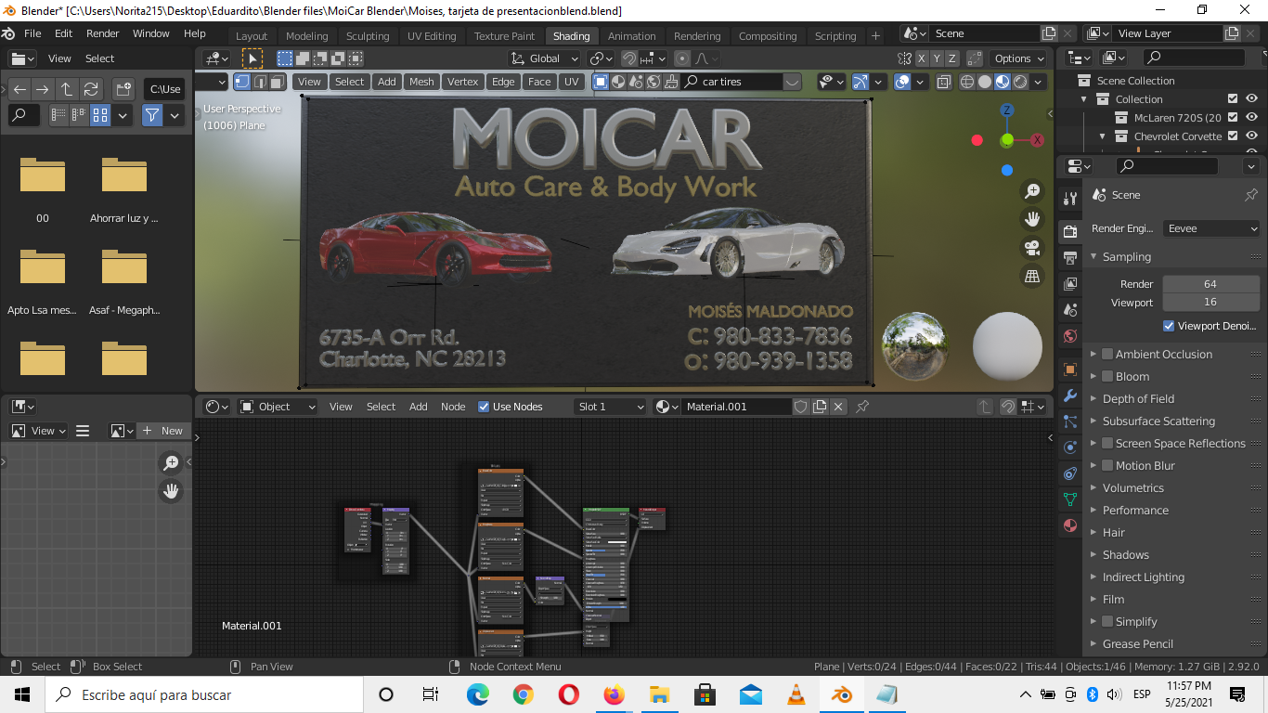Open the Material properties tab

[x=1070, y=525]
